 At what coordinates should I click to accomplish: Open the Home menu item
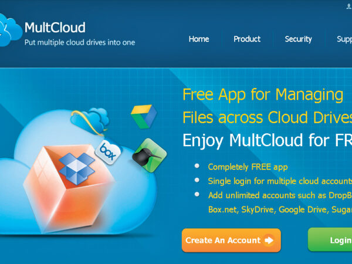pyautogui.click(x=199, y=39)
